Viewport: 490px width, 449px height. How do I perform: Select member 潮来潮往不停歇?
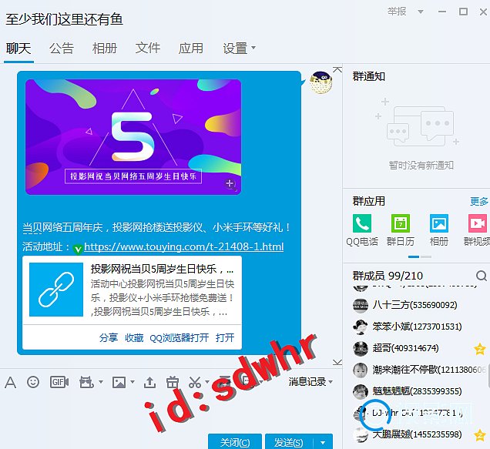[419, 370]
